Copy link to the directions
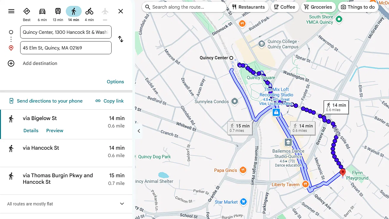The height and width of the screenshot is (219, 389). click(109, 101)
